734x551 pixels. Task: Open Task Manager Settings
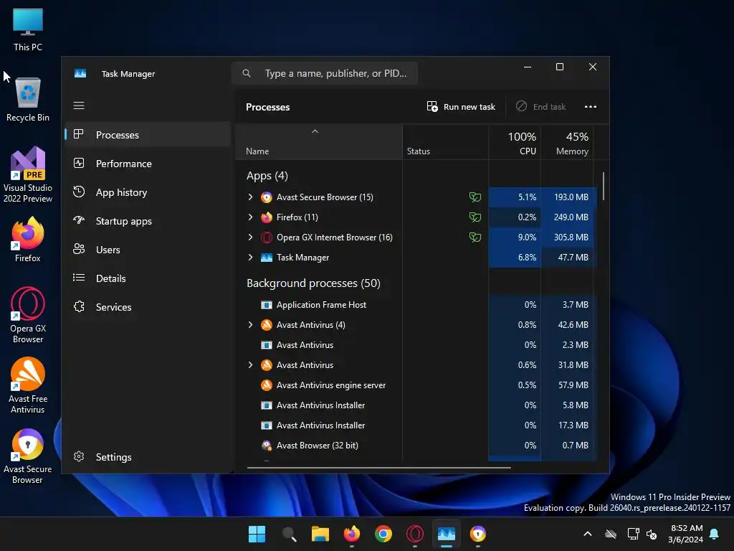click(x=148, y=457)
